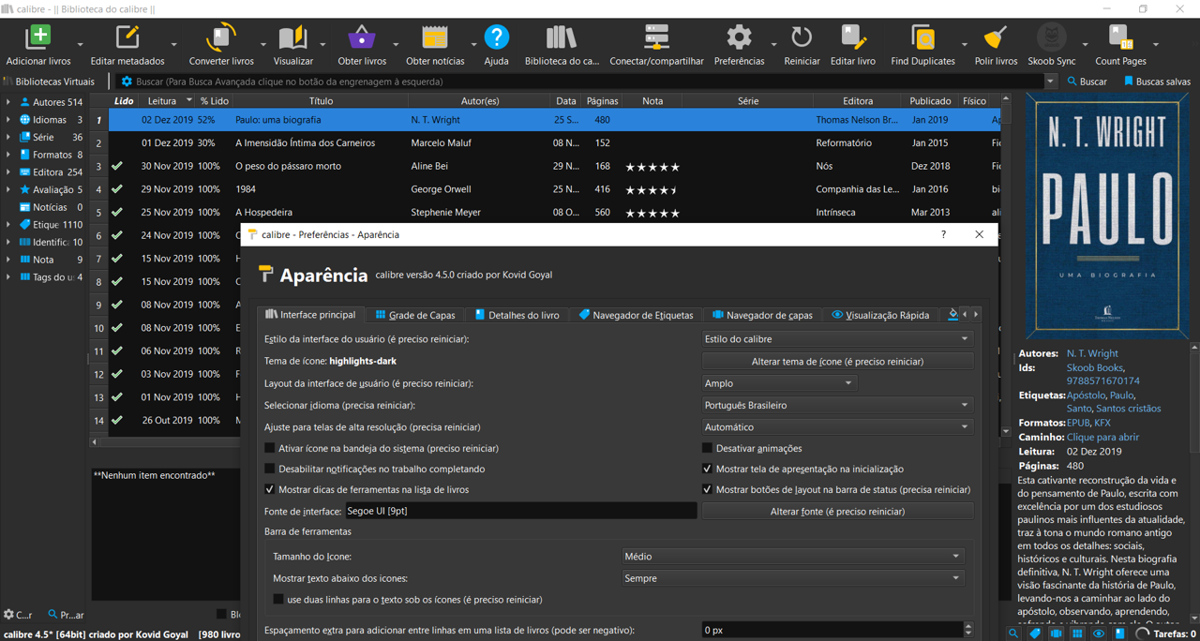Expand the Série category in tag browser
This screenshot has width=1200, height=641.
[8, 137]
